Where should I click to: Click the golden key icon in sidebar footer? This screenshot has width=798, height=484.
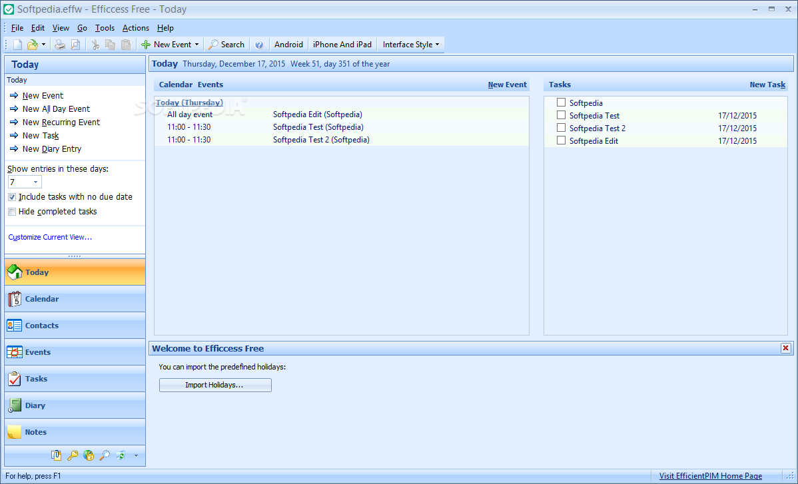[x=72, y=455]
